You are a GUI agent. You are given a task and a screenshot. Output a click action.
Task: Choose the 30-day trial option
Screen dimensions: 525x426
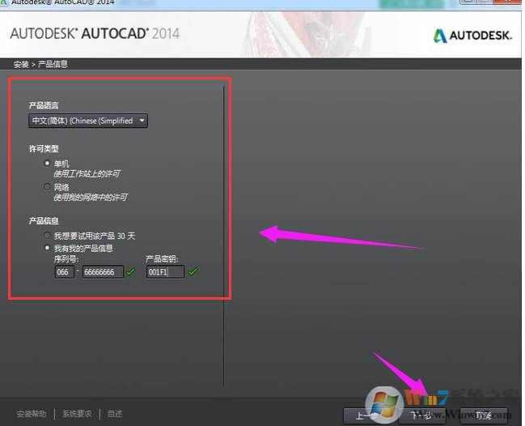click(48, 236)
